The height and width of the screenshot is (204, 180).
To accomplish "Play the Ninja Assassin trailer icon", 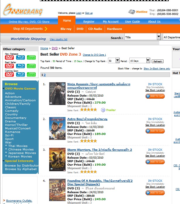I will (x=103, y=110).
